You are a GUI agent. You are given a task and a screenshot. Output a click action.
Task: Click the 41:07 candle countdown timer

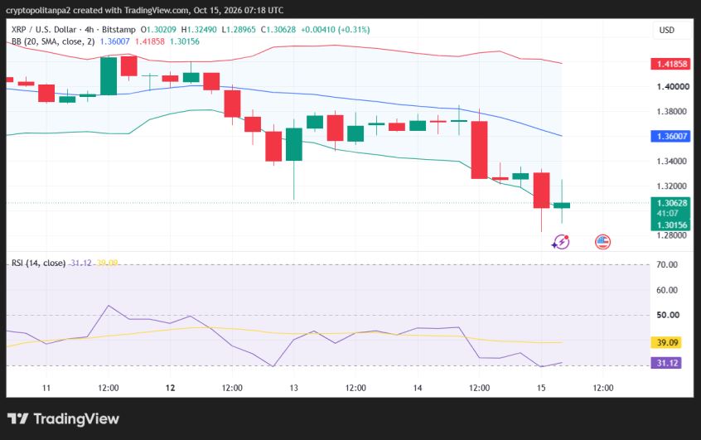coord(667,214)
